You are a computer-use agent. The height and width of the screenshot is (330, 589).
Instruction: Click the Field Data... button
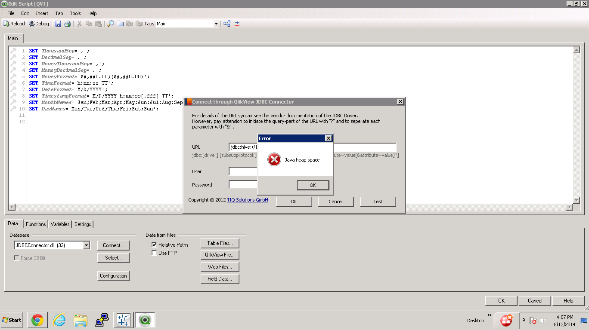tap(220, 279)
